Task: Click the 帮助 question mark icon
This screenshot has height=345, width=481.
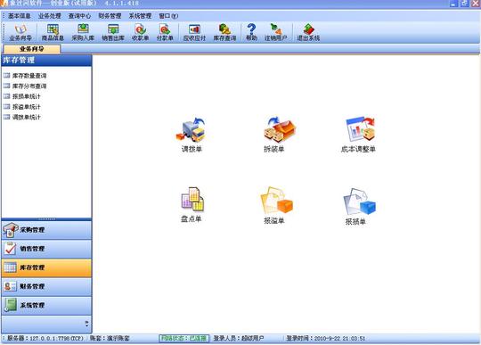Action: point(251,32)
